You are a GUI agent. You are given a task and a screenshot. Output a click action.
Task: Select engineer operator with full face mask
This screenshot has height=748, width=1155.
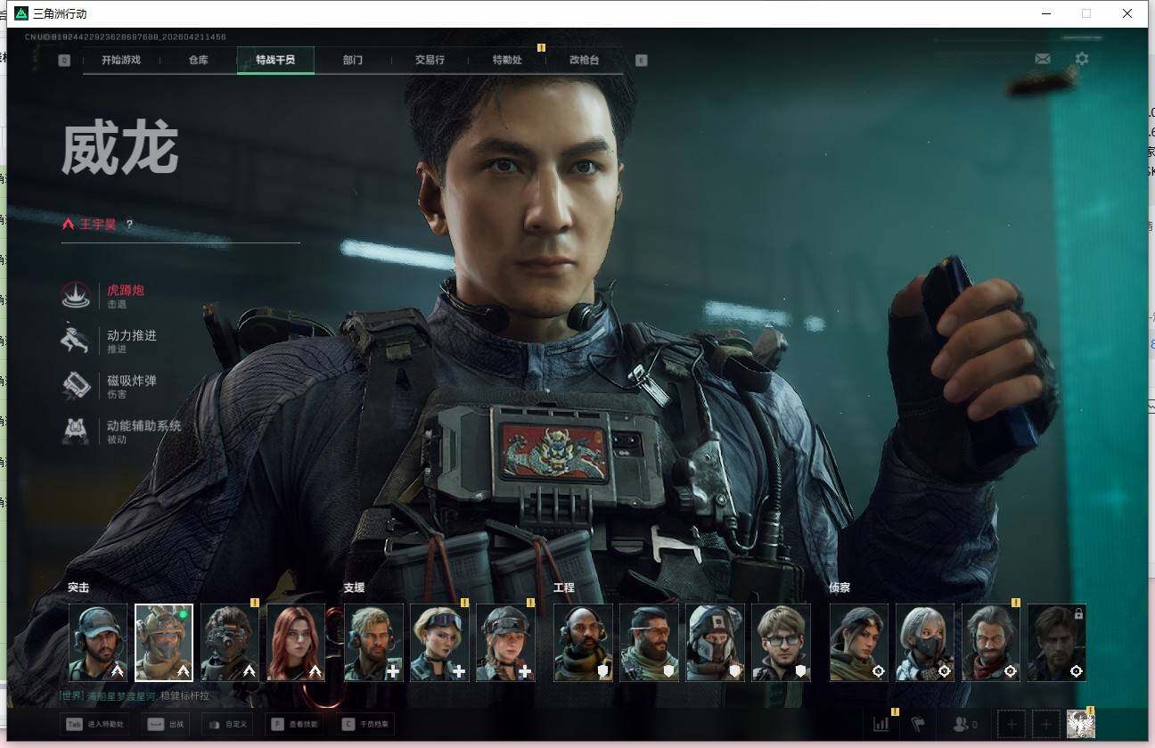pos(715,643)
